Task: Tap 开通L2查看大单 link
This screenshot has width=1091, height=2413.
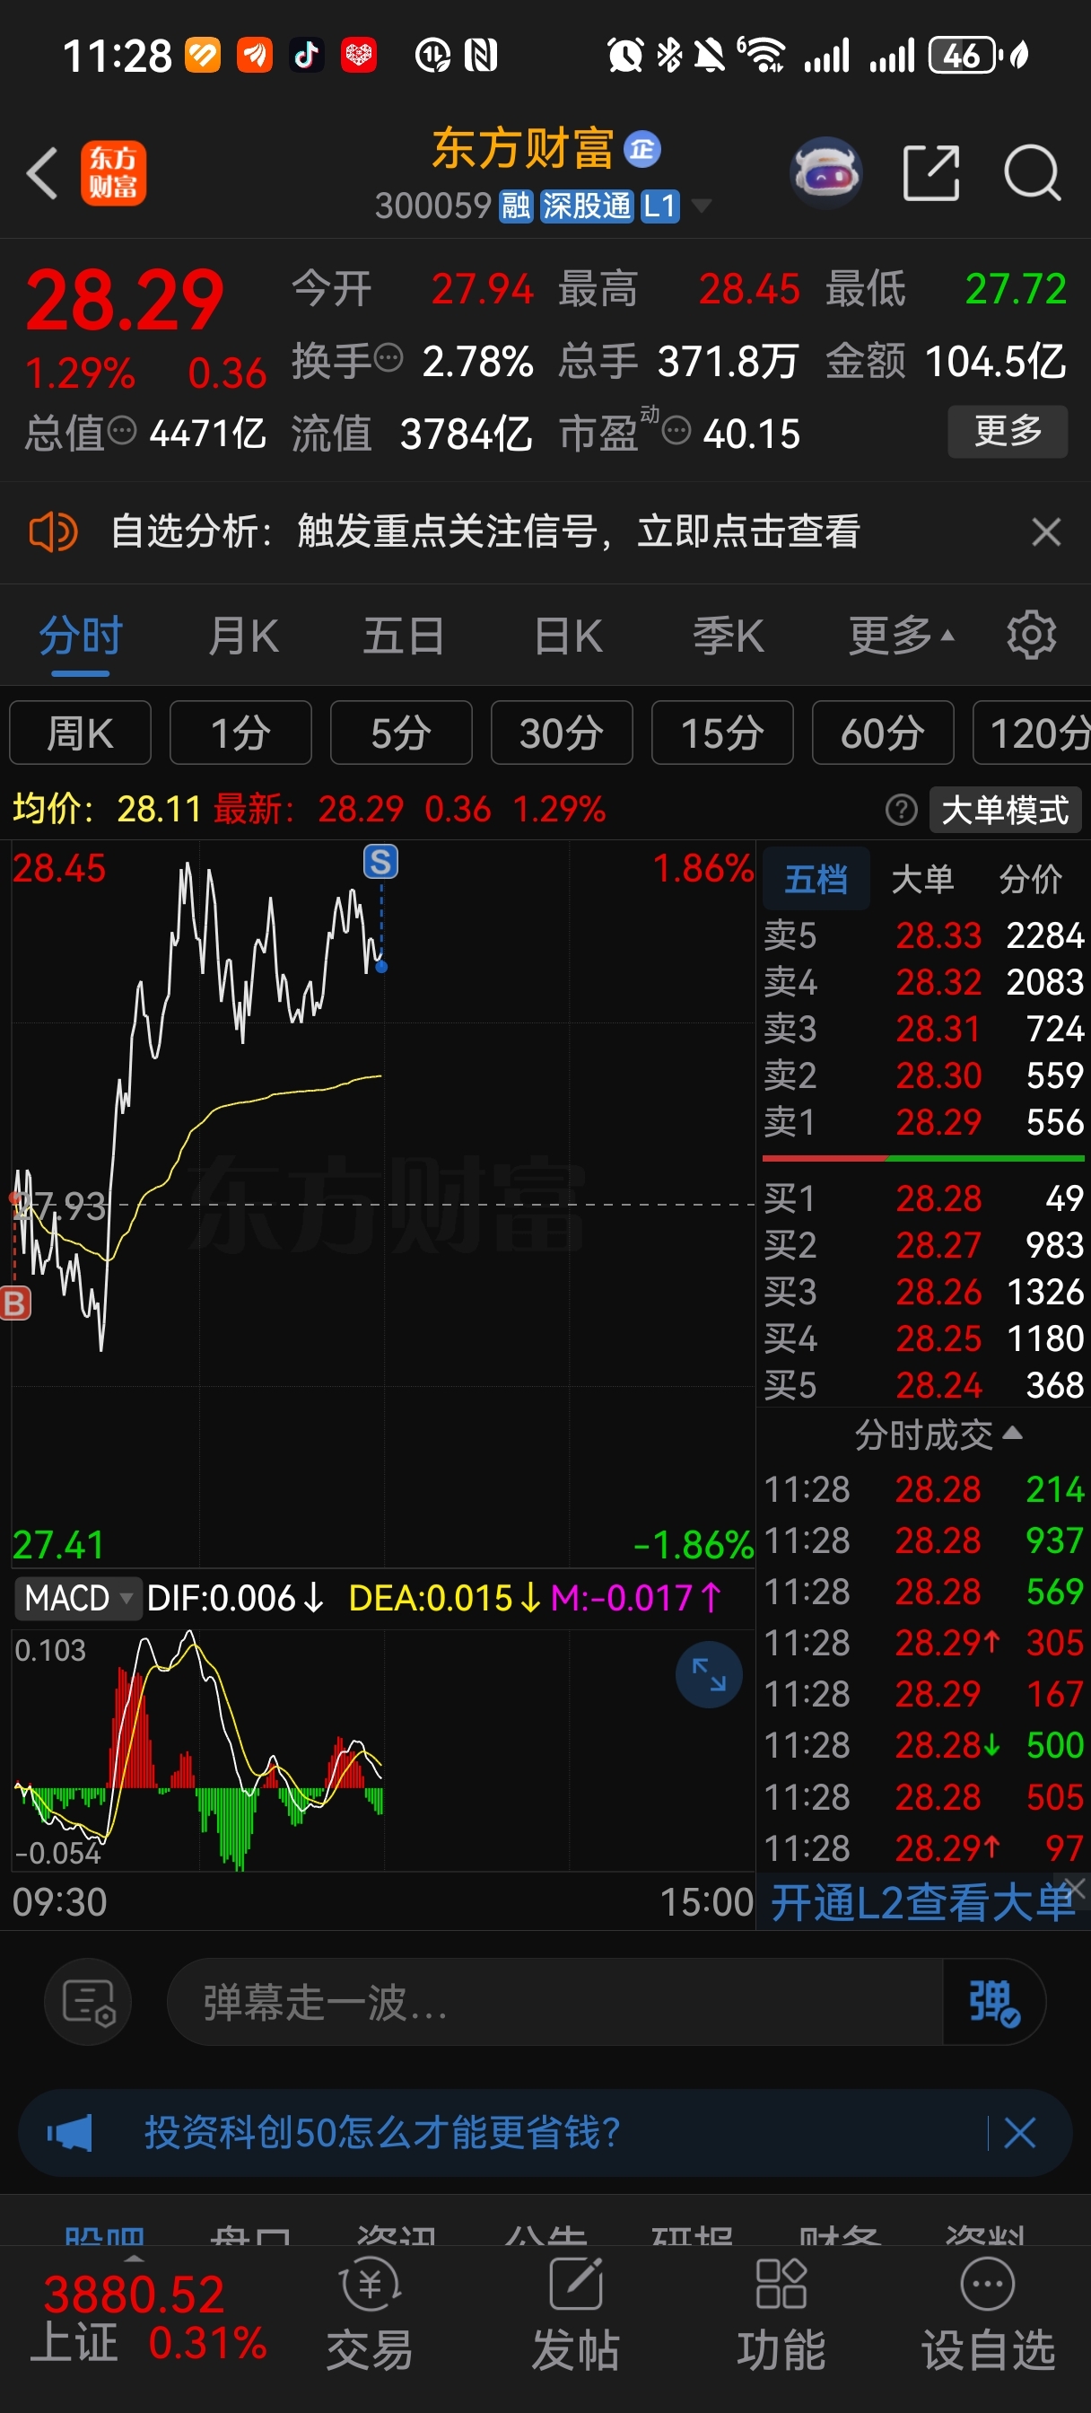Action: (922, 1902)
